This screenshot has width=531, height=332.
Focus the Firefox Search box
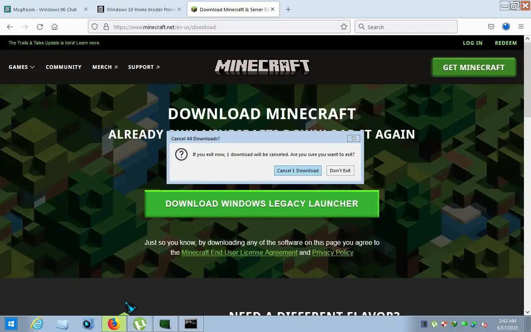click(x=406, y=27)
